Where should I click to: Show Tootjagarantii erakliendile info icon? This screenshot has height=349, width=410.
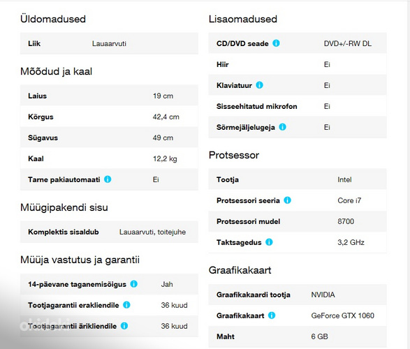tap(126, 305)
